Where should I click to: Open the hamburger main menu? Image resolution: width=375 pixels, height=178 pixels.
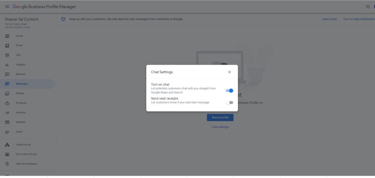[x=7, y=7]
